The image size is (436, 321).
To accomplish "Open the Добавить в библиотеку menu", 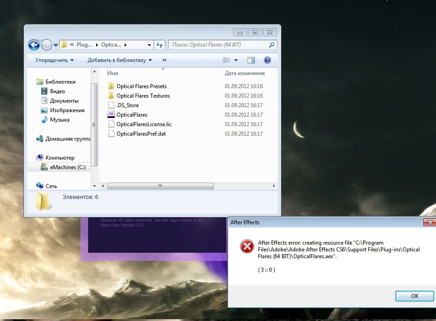I will pyautogui.click(x=120, y=60).
